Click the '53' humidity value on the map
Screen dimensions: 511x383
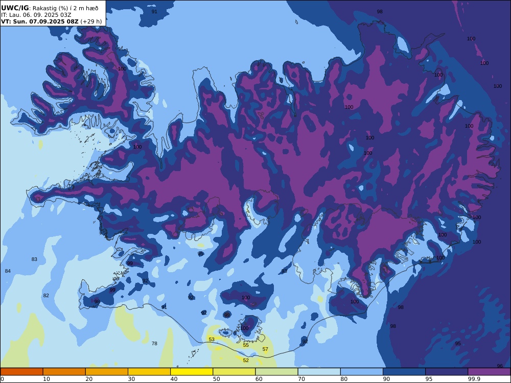tap(212, 340)
